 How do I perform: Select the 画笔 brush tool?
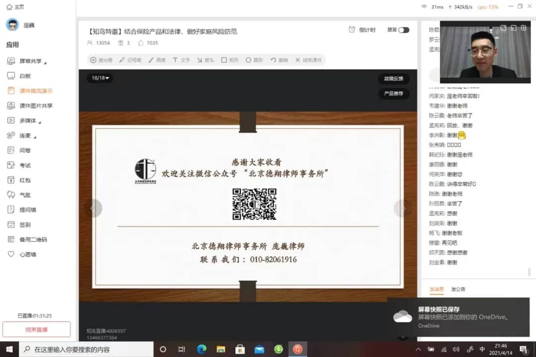[x=157, y=60]
